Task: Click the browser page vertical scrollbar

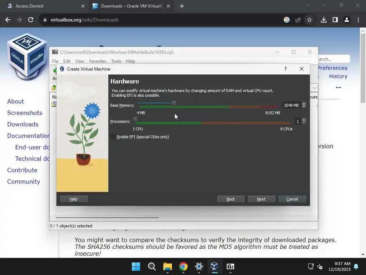Action: pyautogui.click(x=363, y=68)
